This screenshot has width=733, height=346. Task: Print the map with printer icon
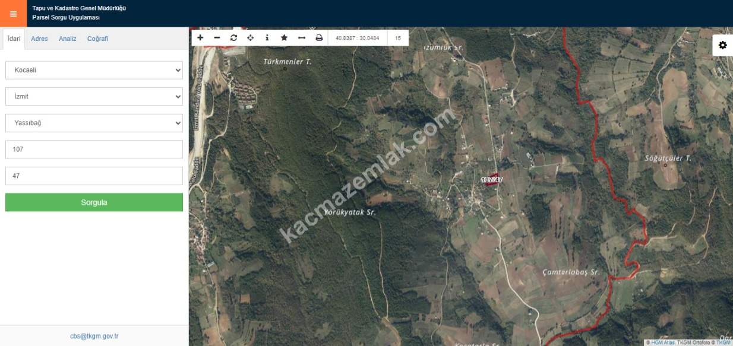click(318, 38)
